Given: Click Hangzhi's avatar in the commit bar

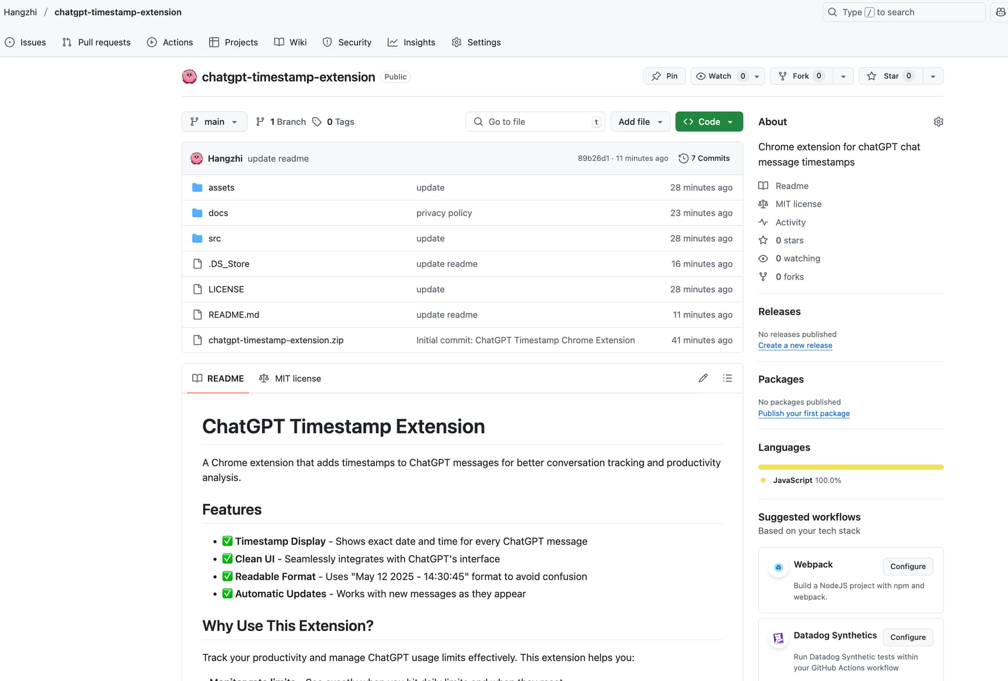Looking at the screenshot, I should 196,158.
